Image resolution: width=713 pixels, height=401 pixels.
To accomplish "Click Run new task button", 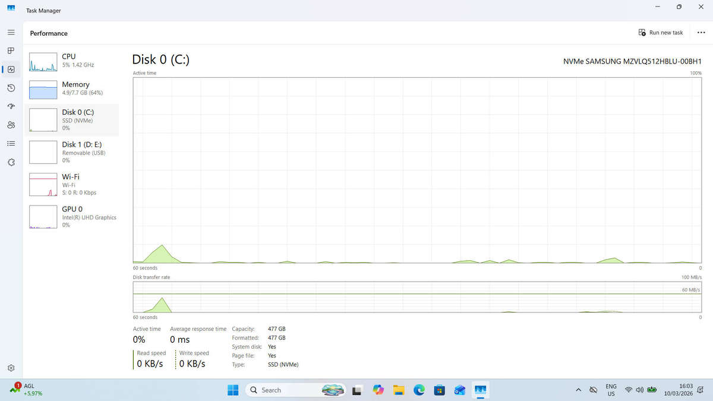I will (x=661, y=33).
